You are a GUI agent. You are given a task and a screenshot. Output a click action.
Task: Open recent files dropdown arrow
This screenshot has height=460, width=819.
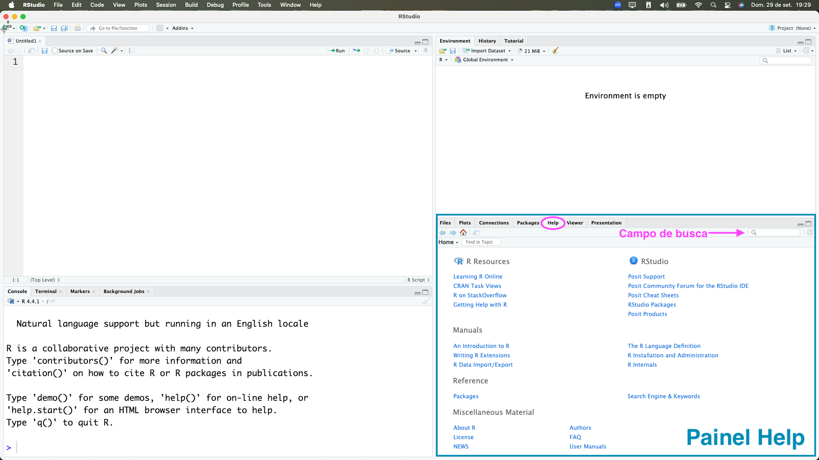[x=44, y=28]
